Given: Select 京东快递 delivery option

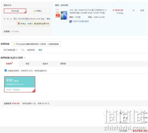Looking at the screenshot, I should pyautogui.click(x=15, y=11).
